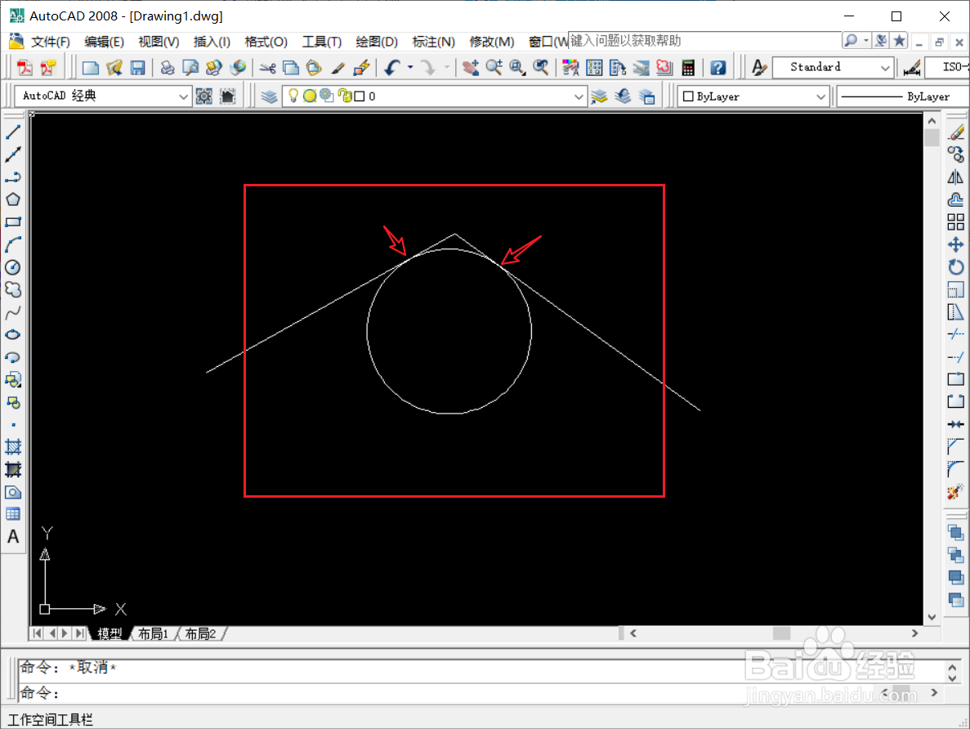Switch to the 布局2 tab
Screen dimensions: 970x729
click(200, 633)
